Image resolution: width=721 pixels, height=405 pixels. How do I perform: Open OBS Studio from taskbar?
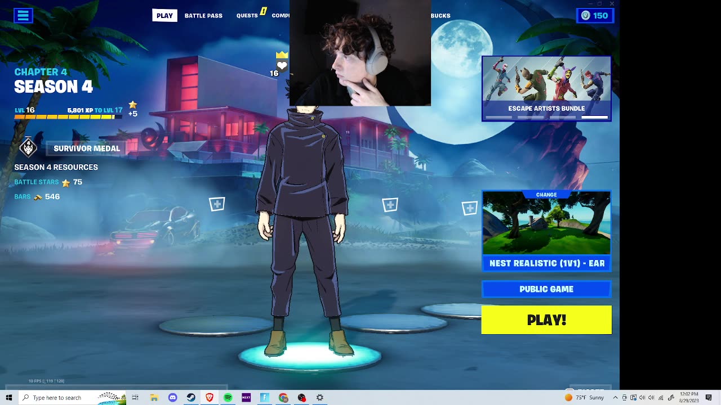(x=302, y=398)
